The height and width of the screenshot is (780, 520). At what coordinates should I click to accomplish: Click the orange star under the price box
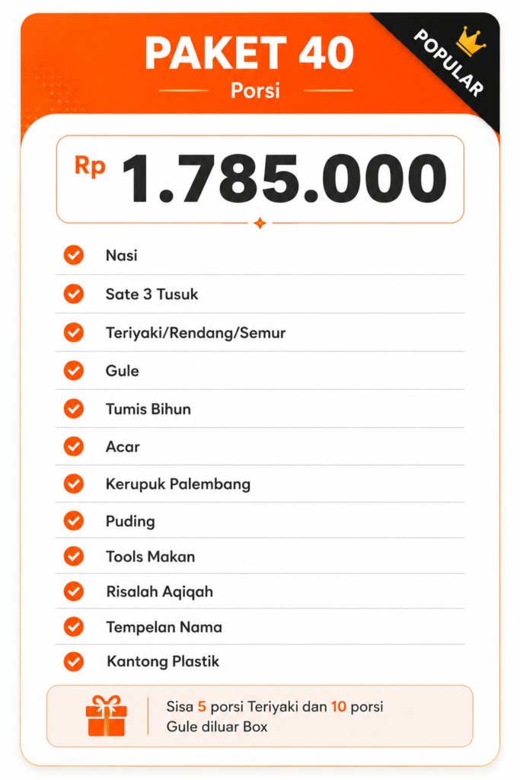[x=260, y=223]
